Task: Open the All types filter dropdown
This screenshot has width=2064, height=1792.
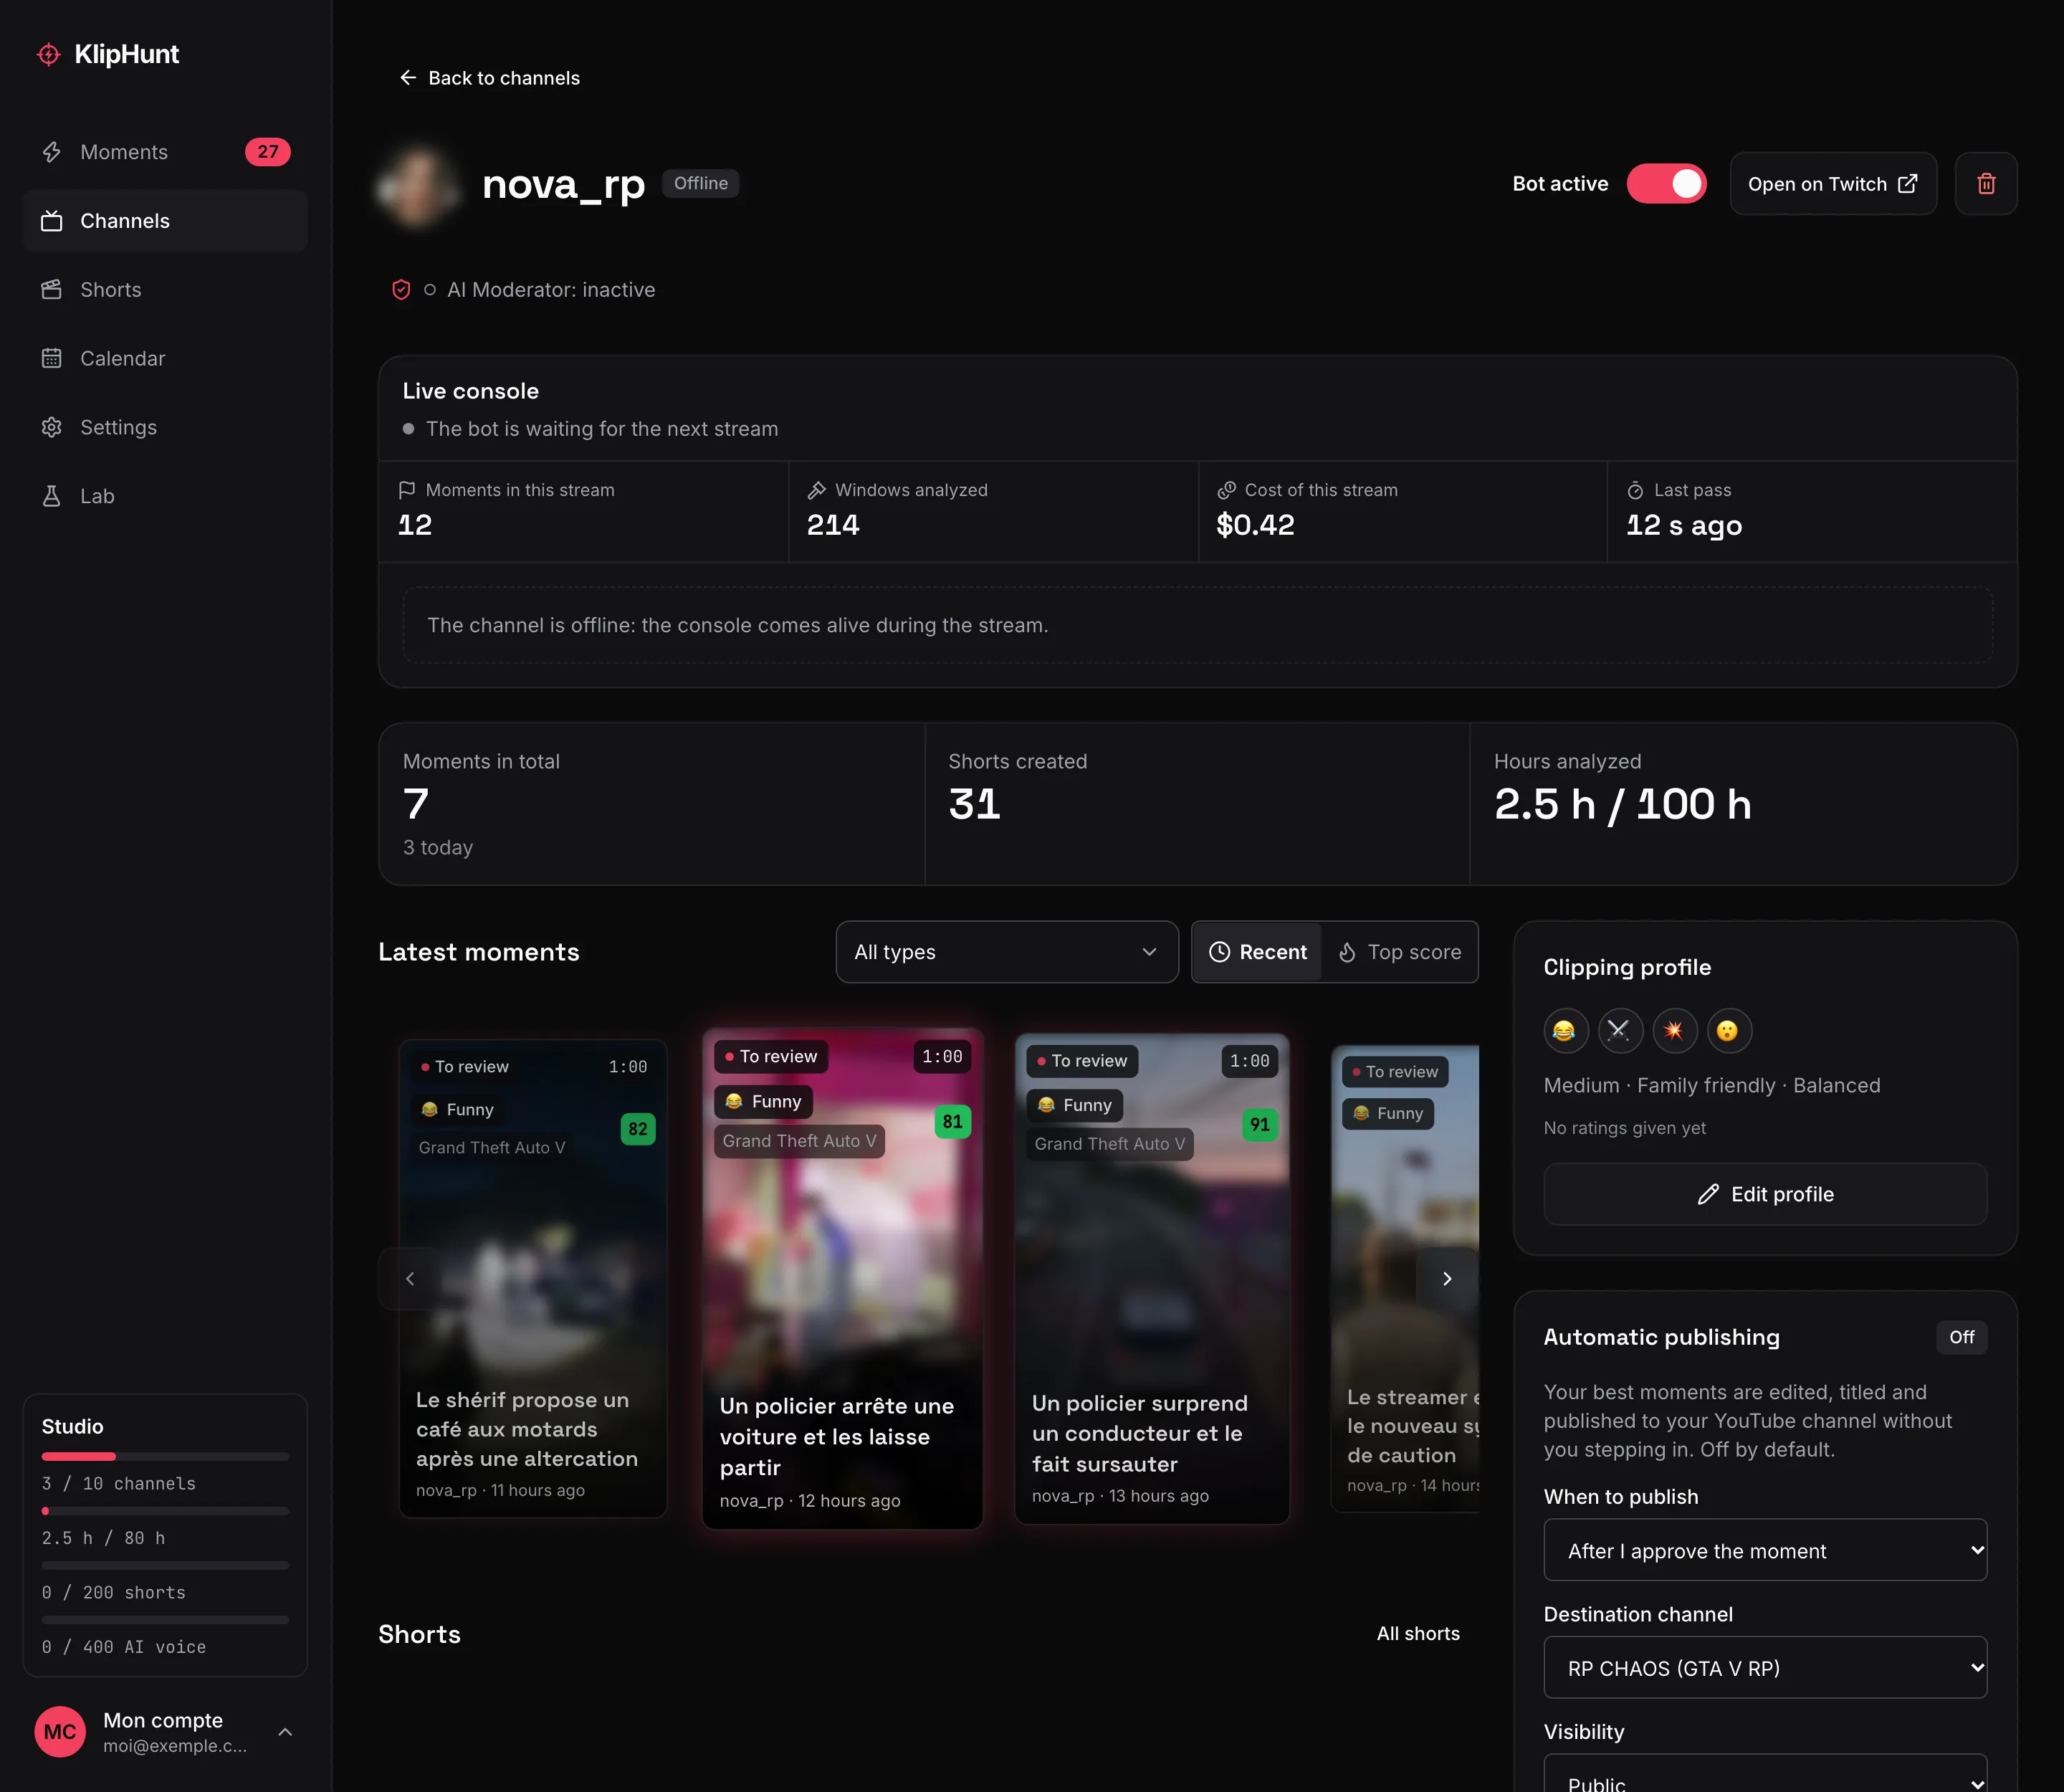Action: pyautogui.click(x=1007, y=952)
